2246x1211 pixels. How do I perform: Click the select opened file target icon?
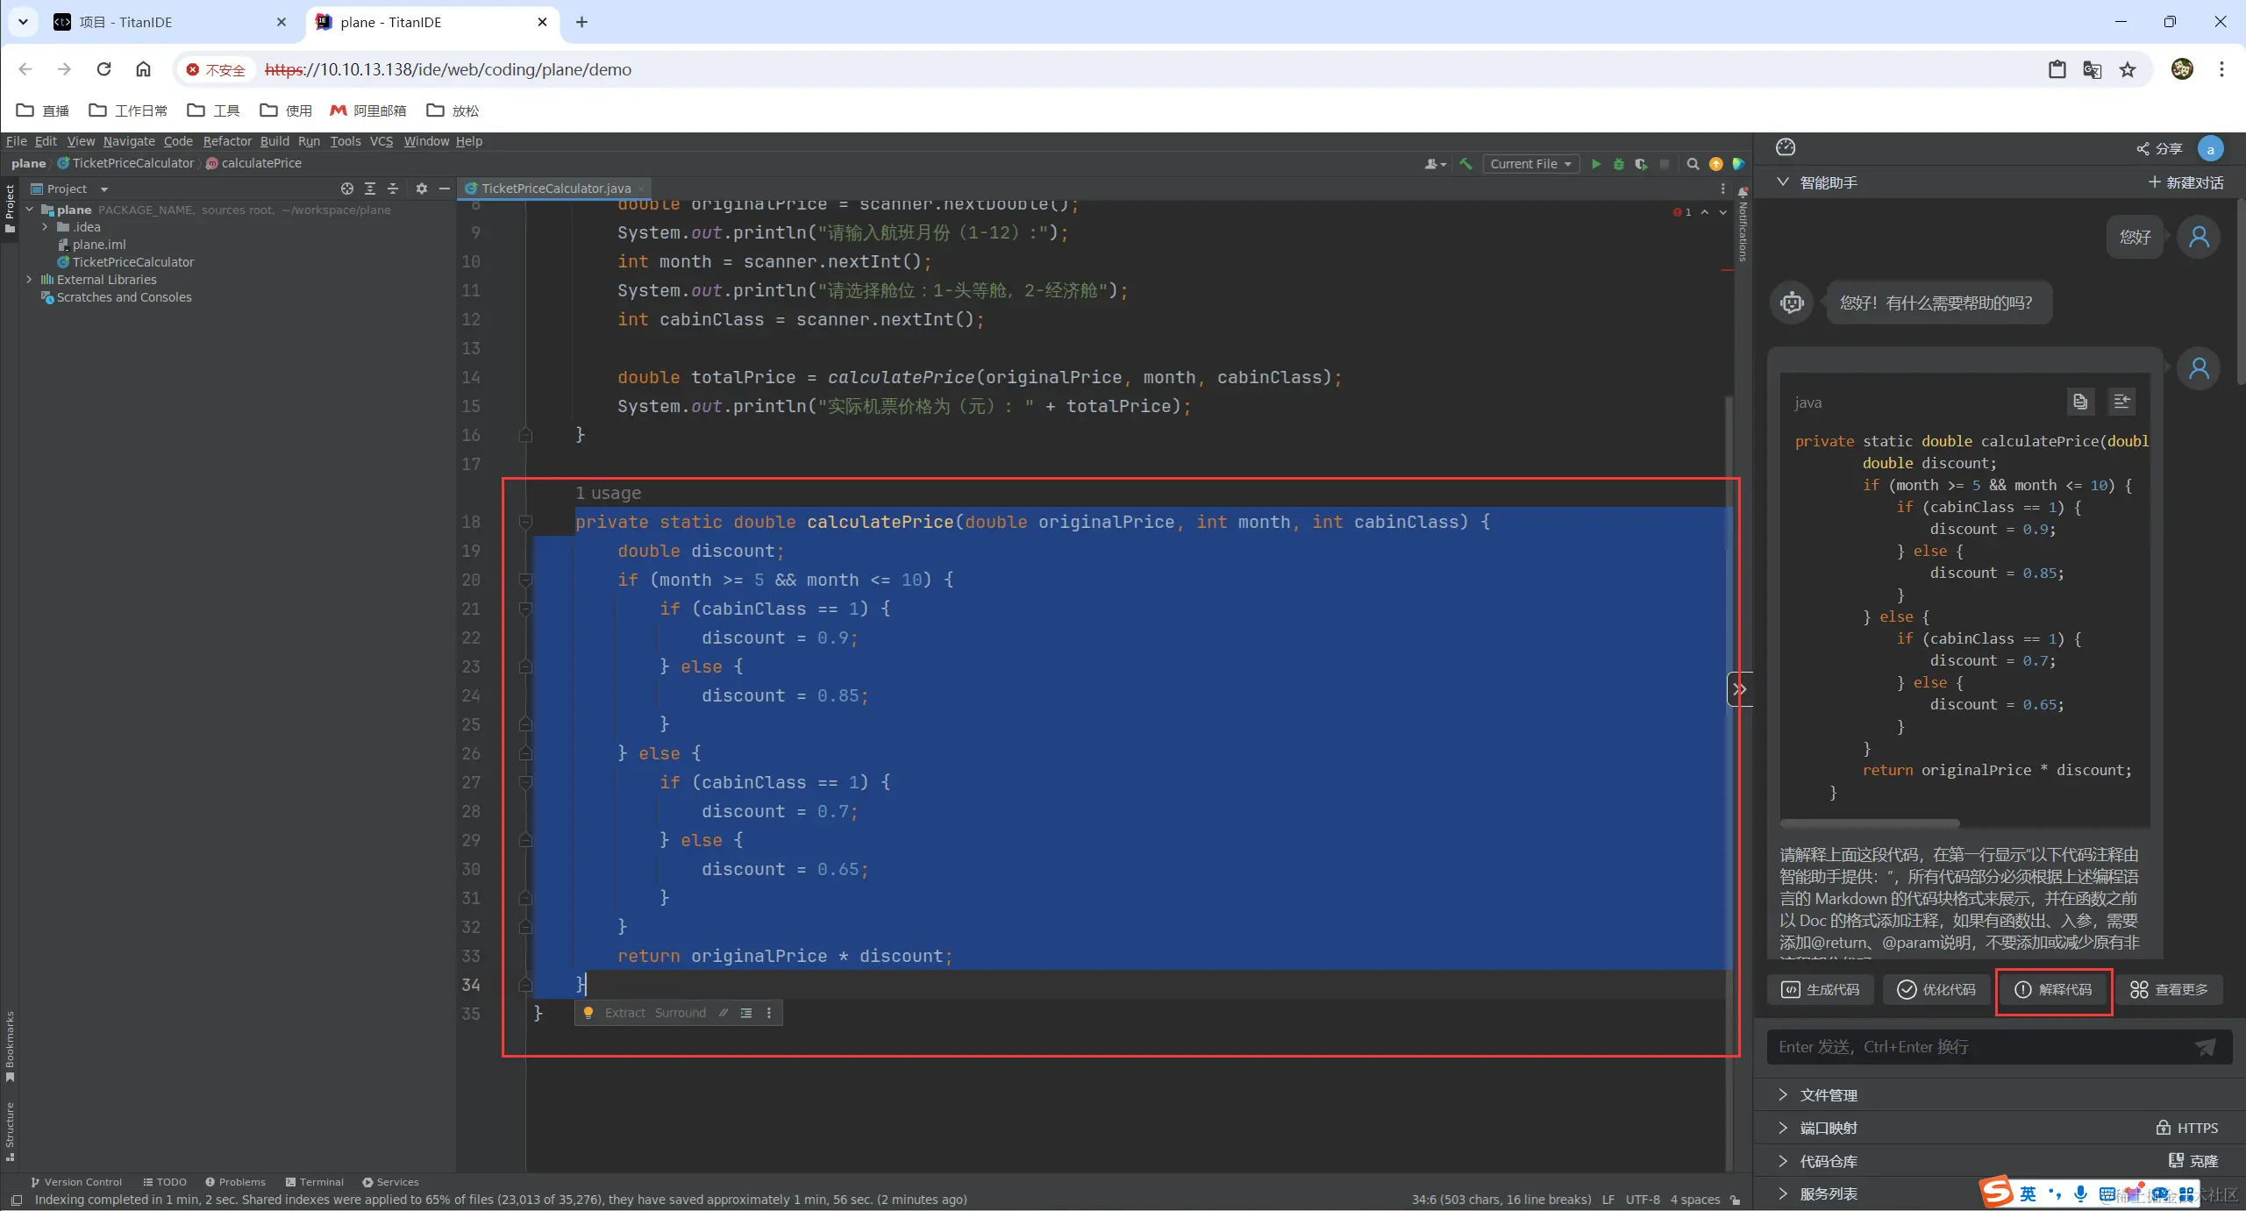(x=347, y=189)
